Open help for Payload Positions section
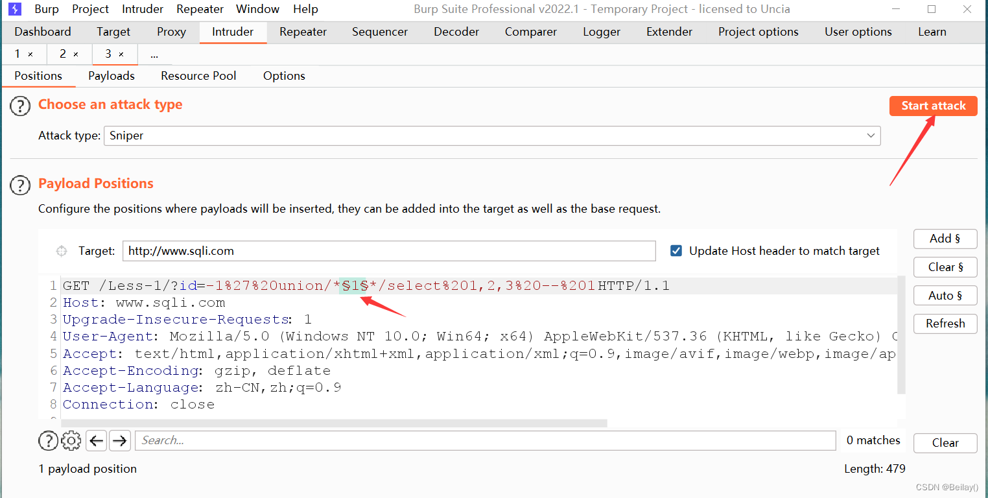The width and height of the screenshot is (988, 498). pyautogui.click(x=20, y=185)
